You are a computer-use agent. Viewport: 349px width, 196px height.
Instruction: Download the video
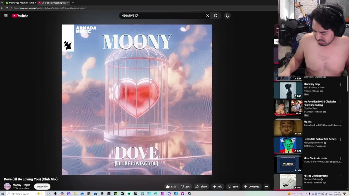coord(251,186)
